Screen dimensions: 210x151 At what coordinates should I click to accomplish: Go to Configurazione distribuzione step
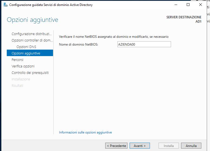(31, 34)
